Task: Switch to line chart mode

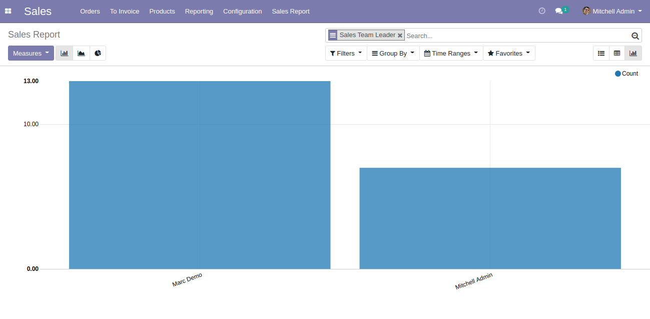Action: coord(81,53)
